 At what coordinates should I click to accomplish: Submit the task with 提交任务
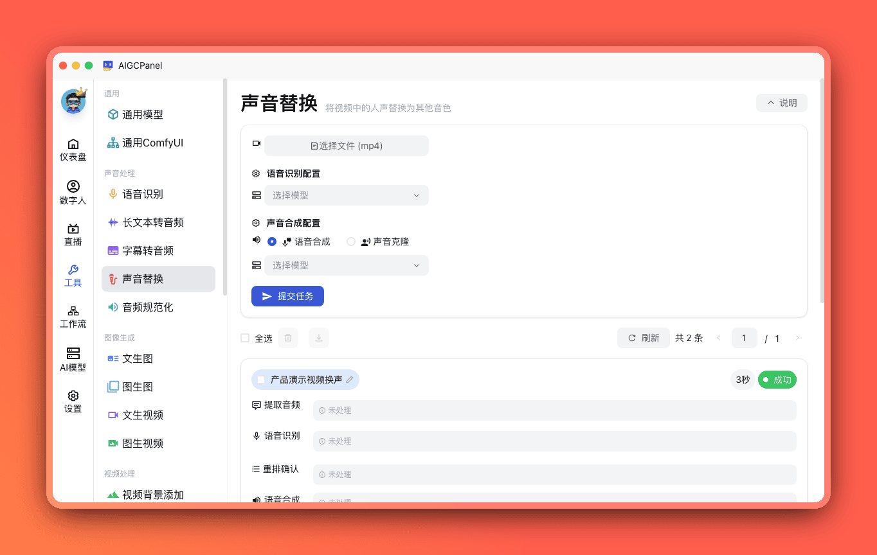pos(287,296)
